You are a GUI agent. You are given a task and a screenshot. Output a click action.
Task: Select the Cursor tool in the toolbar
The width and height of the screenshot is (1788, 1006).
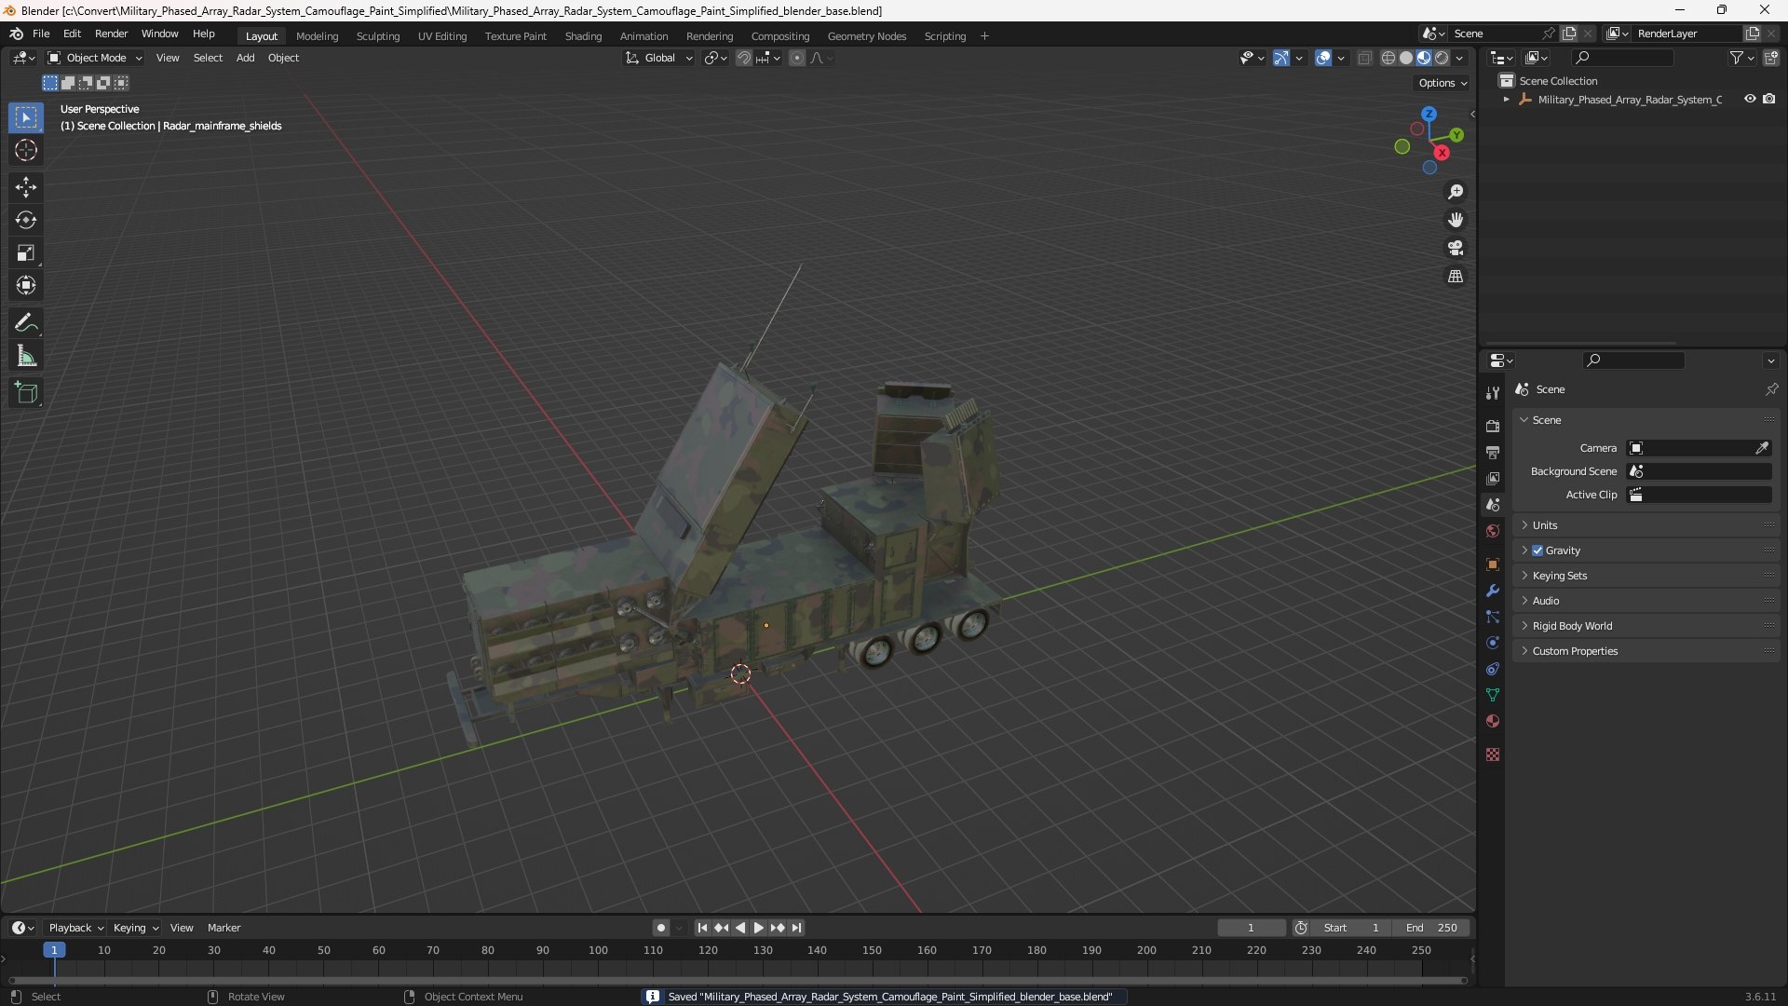coord(26,151)
